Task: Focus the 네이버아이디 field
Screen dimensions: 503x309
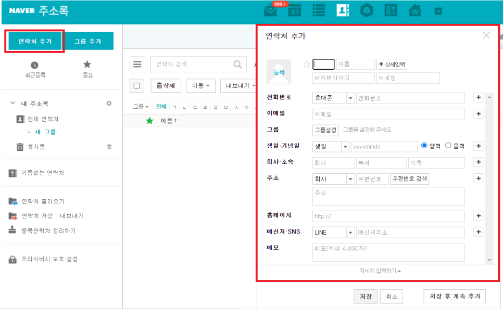Action: pos(344,78)
